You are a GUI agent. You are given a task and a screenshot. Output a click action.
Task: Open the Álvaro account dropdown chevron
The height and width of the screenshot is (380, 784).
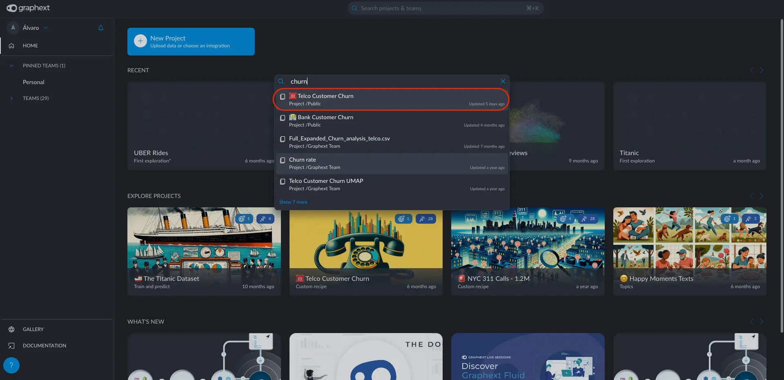click(x=46, y=28)
